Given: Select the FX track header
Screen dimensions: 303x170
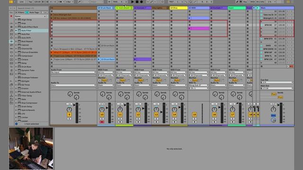Looking at the screenshot, I should (73, 8).
